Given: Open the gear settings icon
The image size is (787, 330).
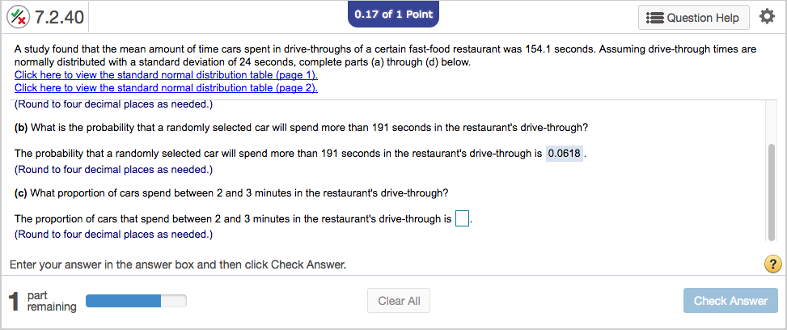Looking at the screenshot, I should 767,17.
